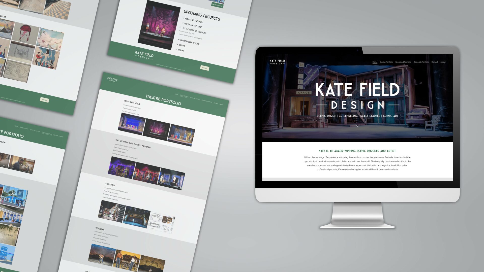Open the David Bowie lightning bolt portrait thumbnail
Screen dimensions: 484x272
point(25,33)
